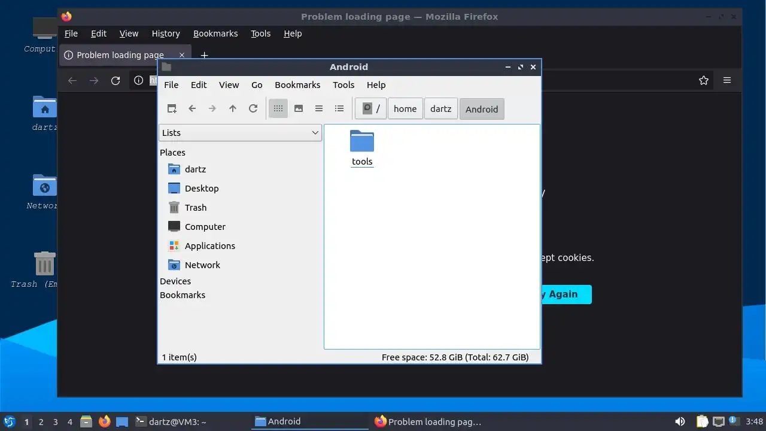
Task: Go forward in the Android file manager
Action: coord(212,108)
